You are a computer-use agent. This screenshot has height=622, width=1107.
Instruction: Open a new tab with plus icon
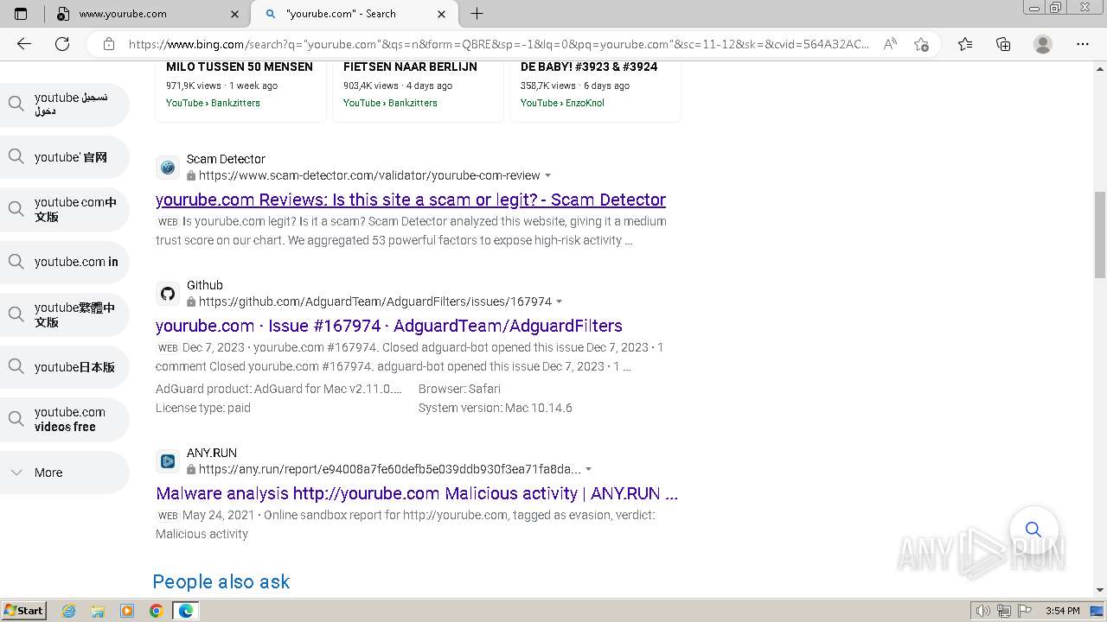[x=477, y=14]
